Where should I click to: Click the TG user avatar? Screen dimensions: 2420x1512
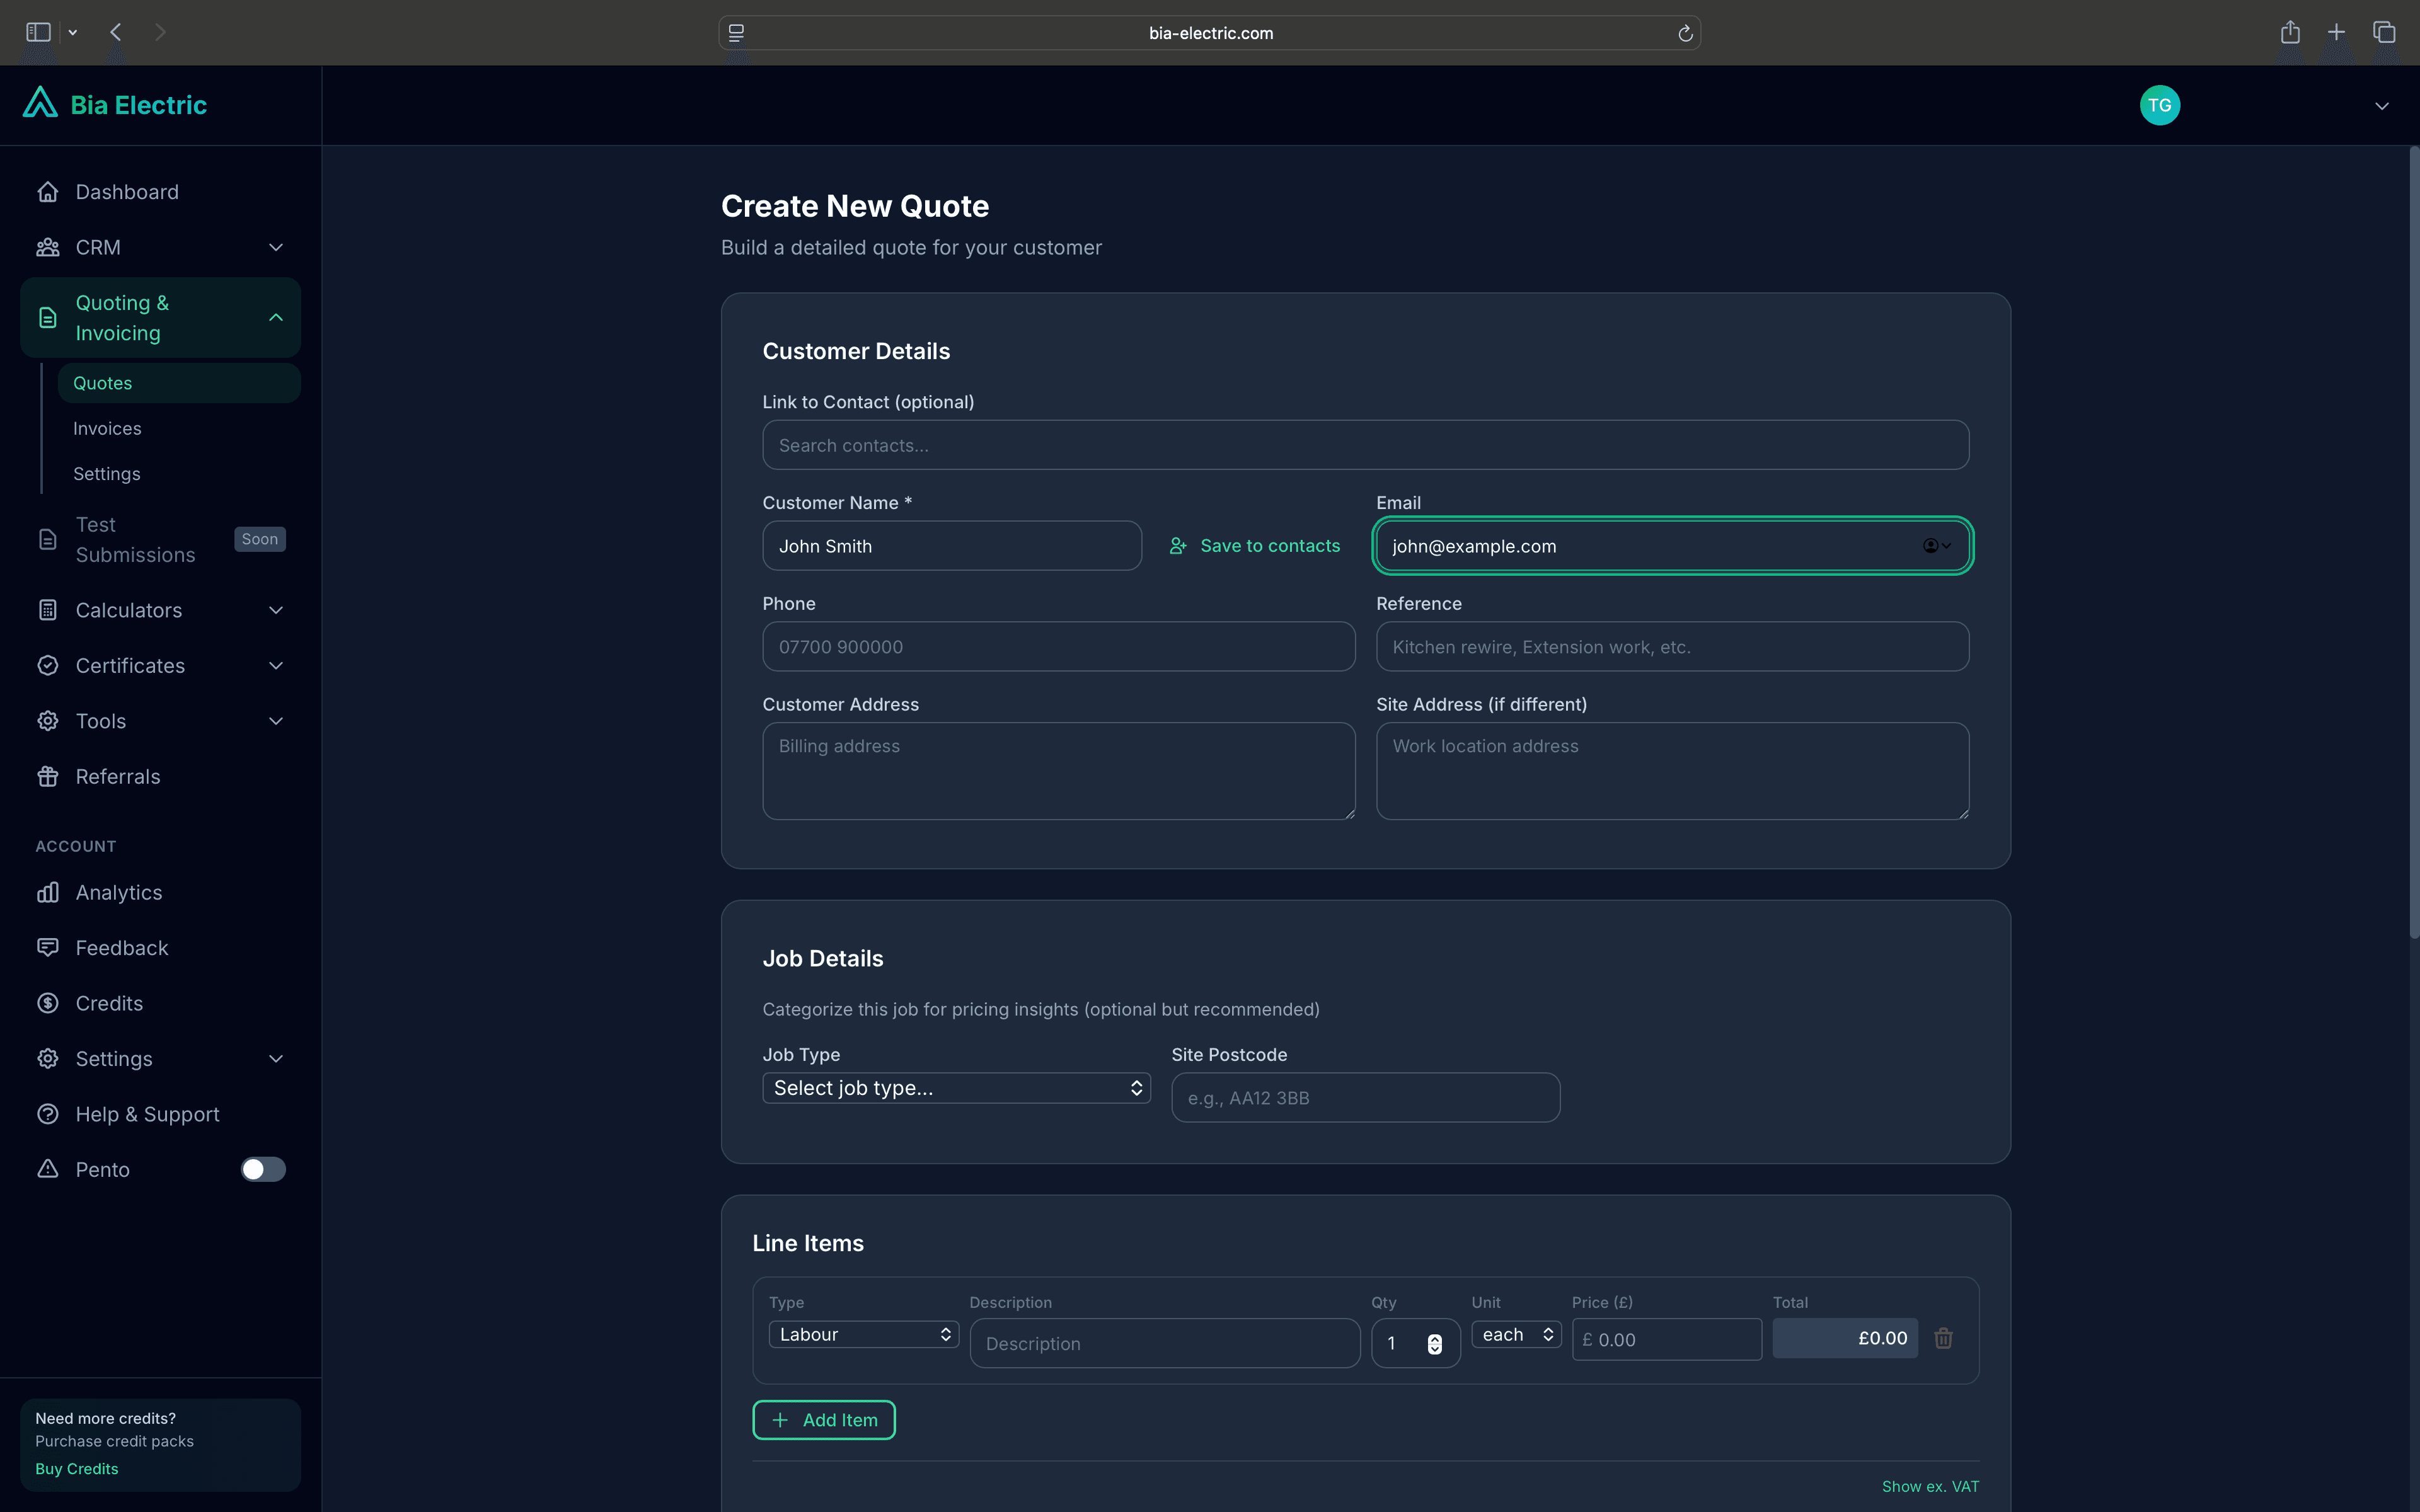[2159, 105]
